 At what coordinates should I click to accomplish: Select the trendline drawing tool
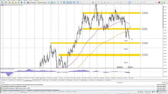click(90, 2)
